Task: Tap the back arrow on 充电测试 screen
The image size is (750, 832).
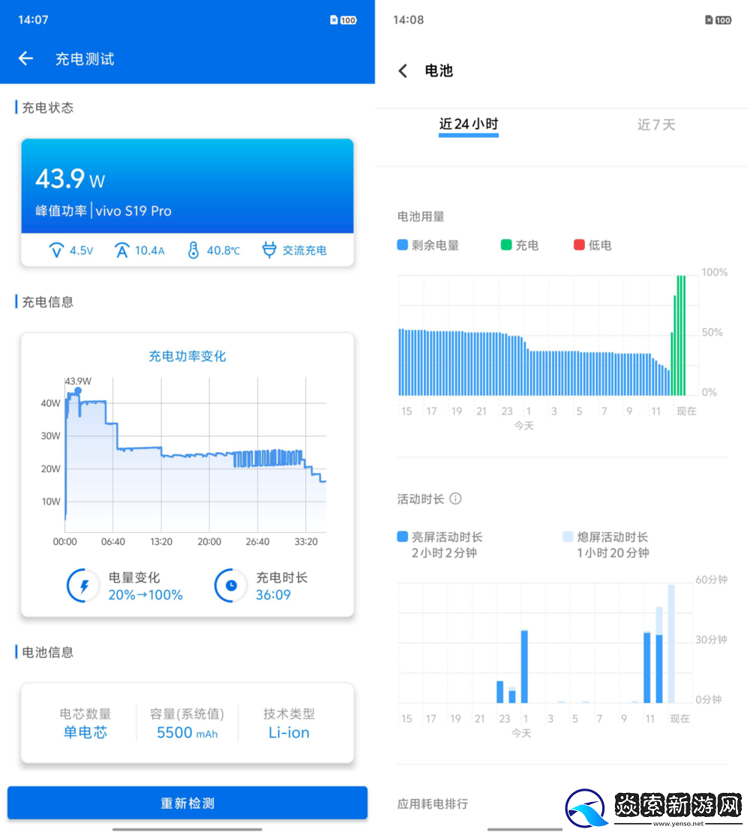Action: click(x=25, y=58)
